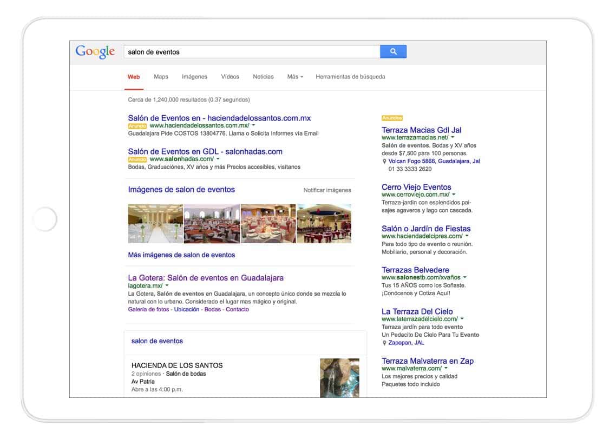The width and height of the screenshot is (616, 440).
Task: Click the phone number 01 33 3333 2620
Action: (x=410, y=169)
